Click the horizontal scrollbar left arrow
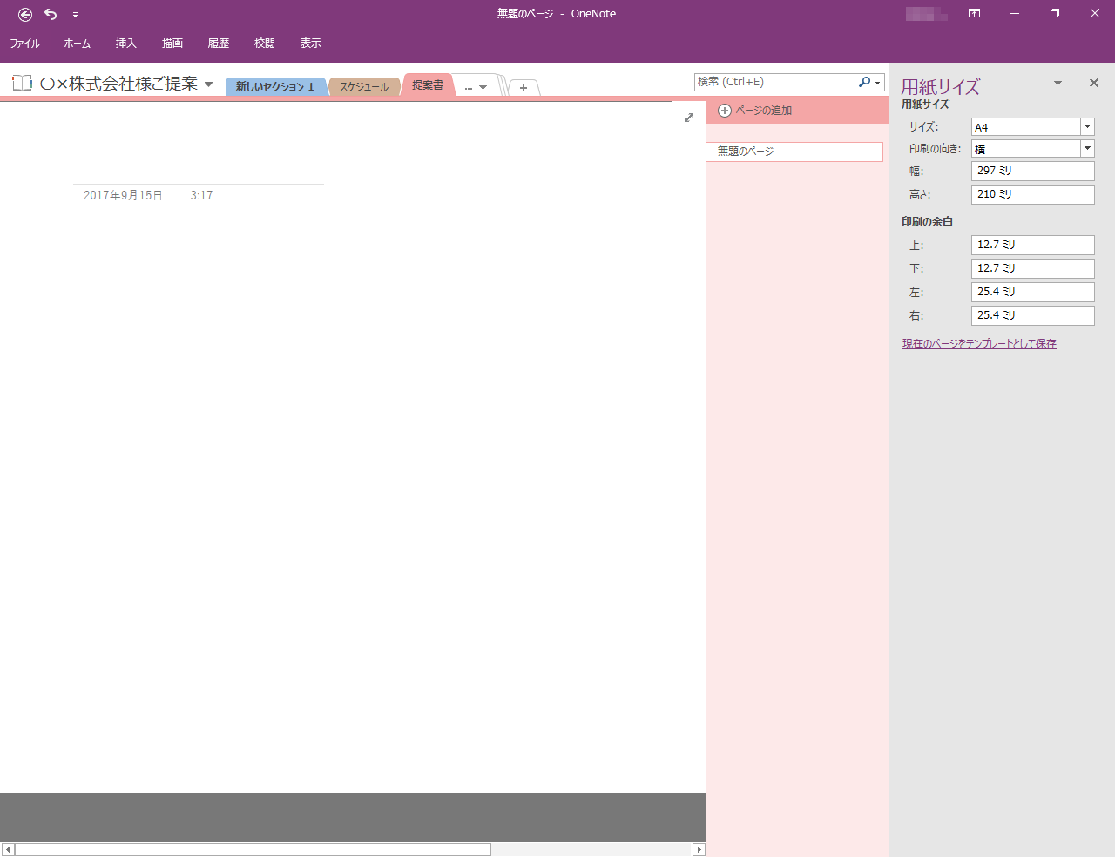The width and height of the screenshot is (1115, 857). (8, 849)
